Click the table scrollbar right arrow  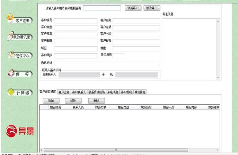pyautogui.click(x=218, y=150)
